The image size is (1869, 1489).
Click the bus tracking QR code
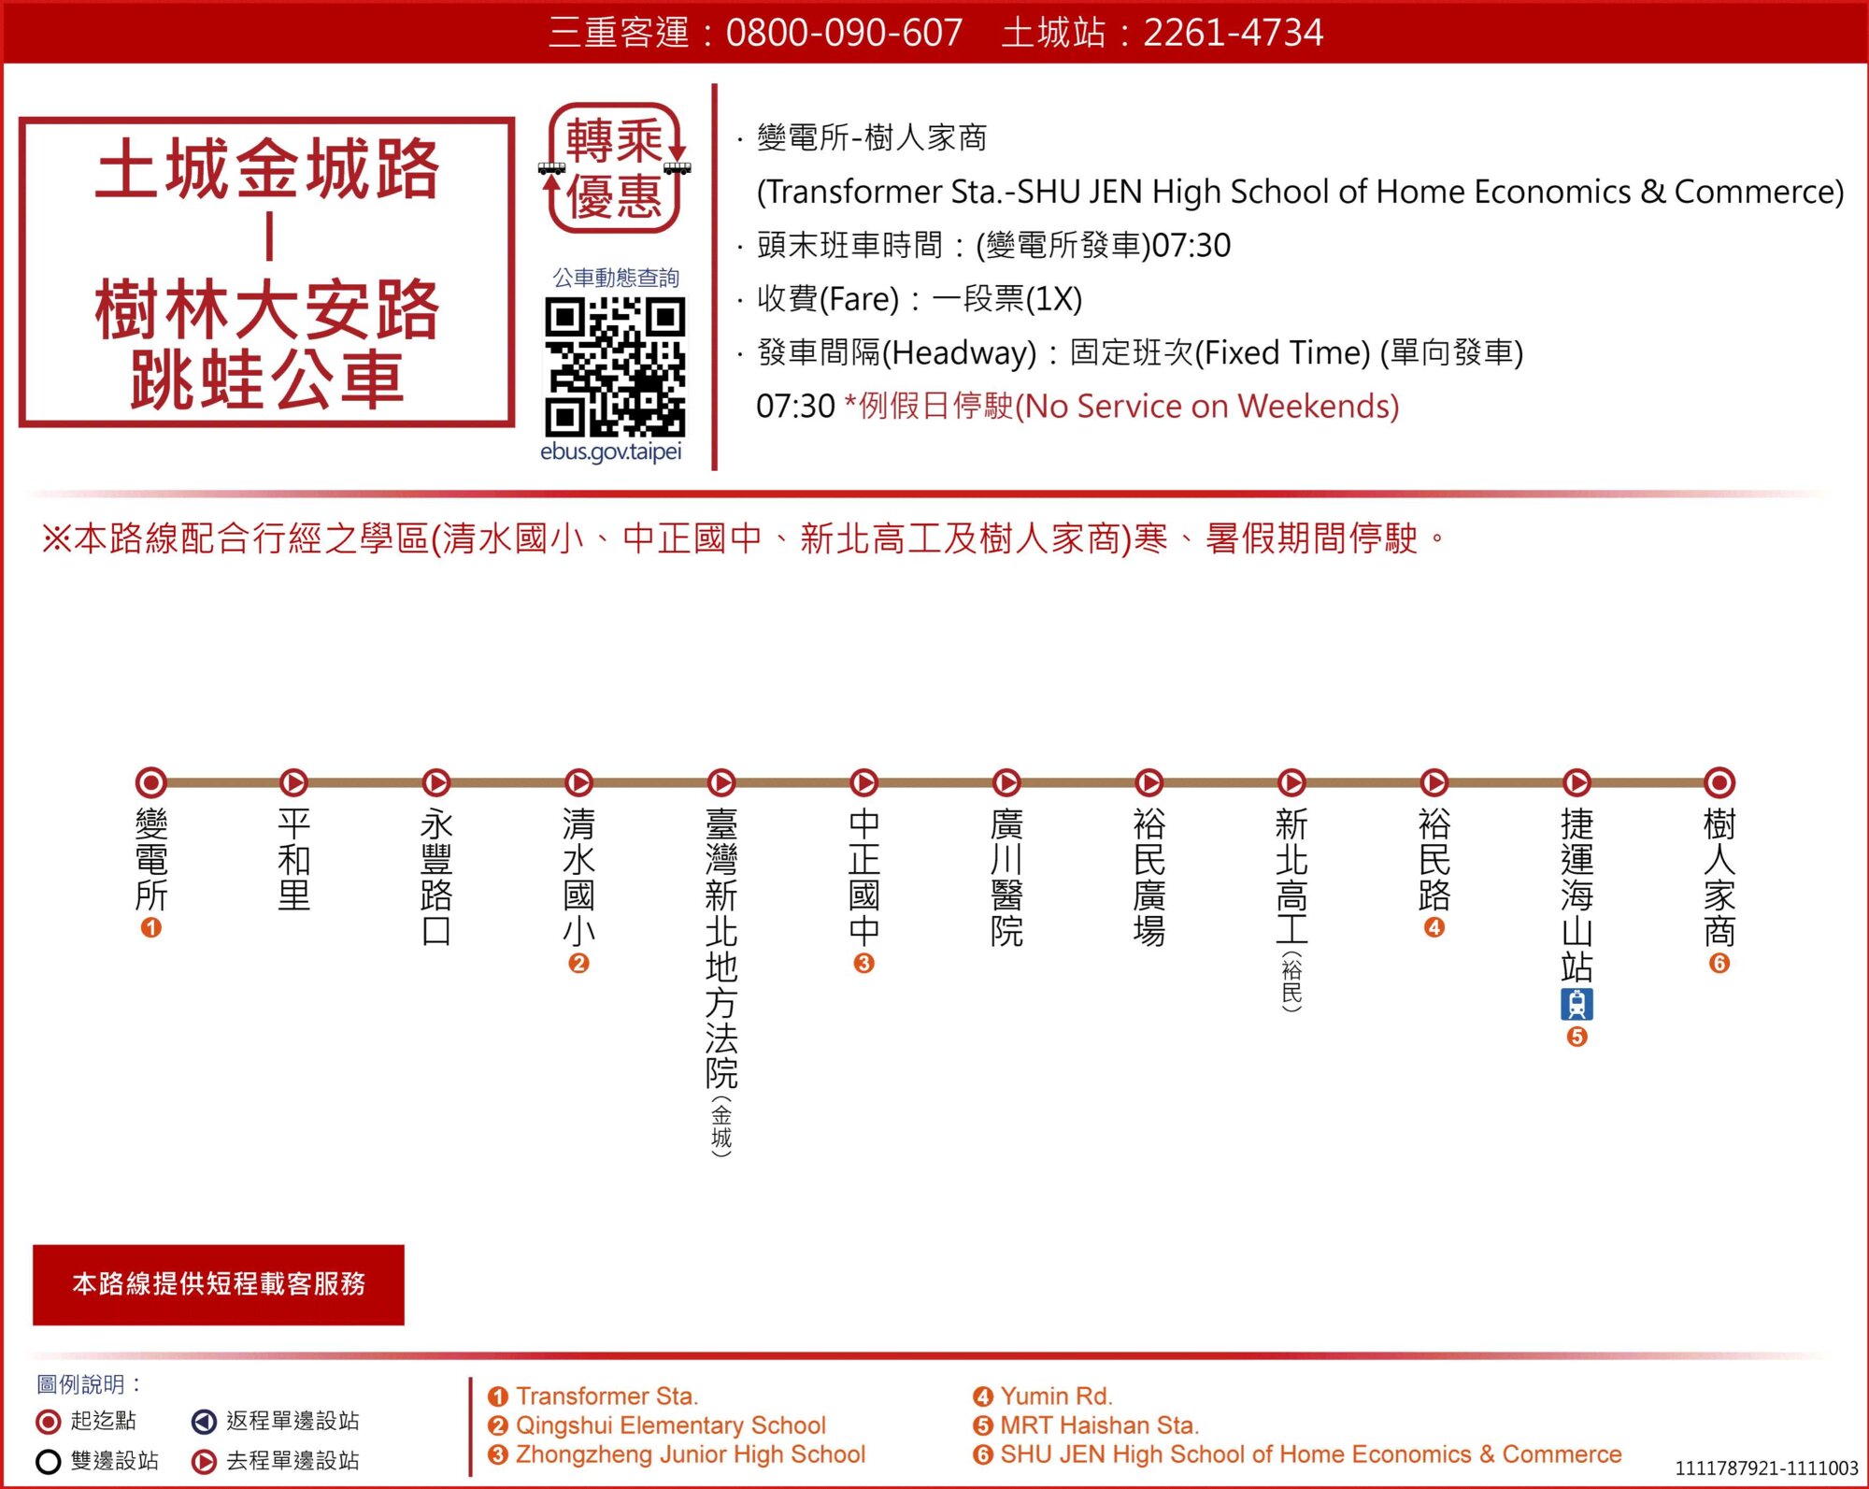click(x=615, y=366)
